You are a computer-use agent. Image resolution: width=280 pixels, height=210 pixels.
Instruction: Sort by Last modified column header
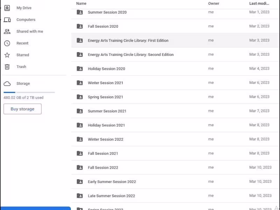(259, 3)
